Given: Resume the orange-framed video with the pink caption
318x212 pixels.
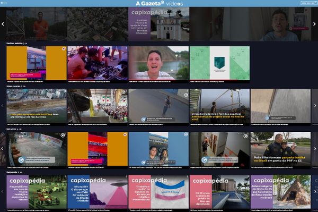Looking at the screenshot, I should [x=37, y=64].
